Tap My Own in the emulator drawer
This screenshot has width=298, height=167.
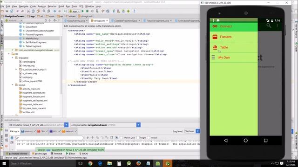(234, 58)
